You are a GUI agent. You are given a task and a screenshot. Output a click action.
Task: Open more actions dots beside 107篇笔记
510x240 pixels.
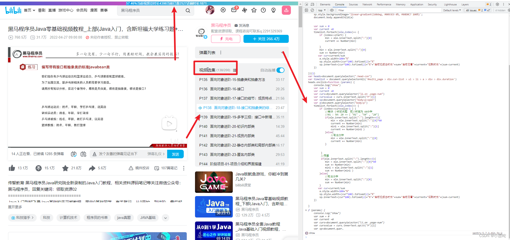(184, 168)
